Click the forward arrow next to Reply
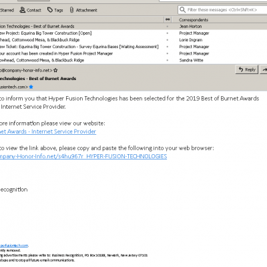Image resolution: width=267 pixels, height=267 pixels. [264, 69]
